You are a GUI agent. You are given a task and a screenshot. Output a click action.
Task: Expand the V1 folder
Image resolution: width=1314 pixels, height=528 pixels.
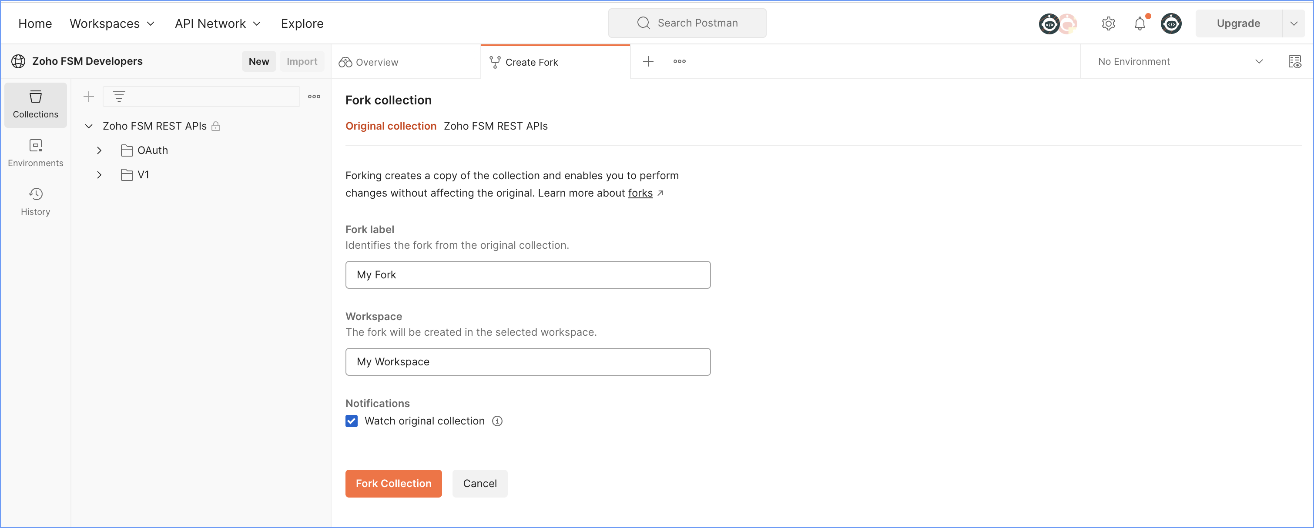(100, 174)
